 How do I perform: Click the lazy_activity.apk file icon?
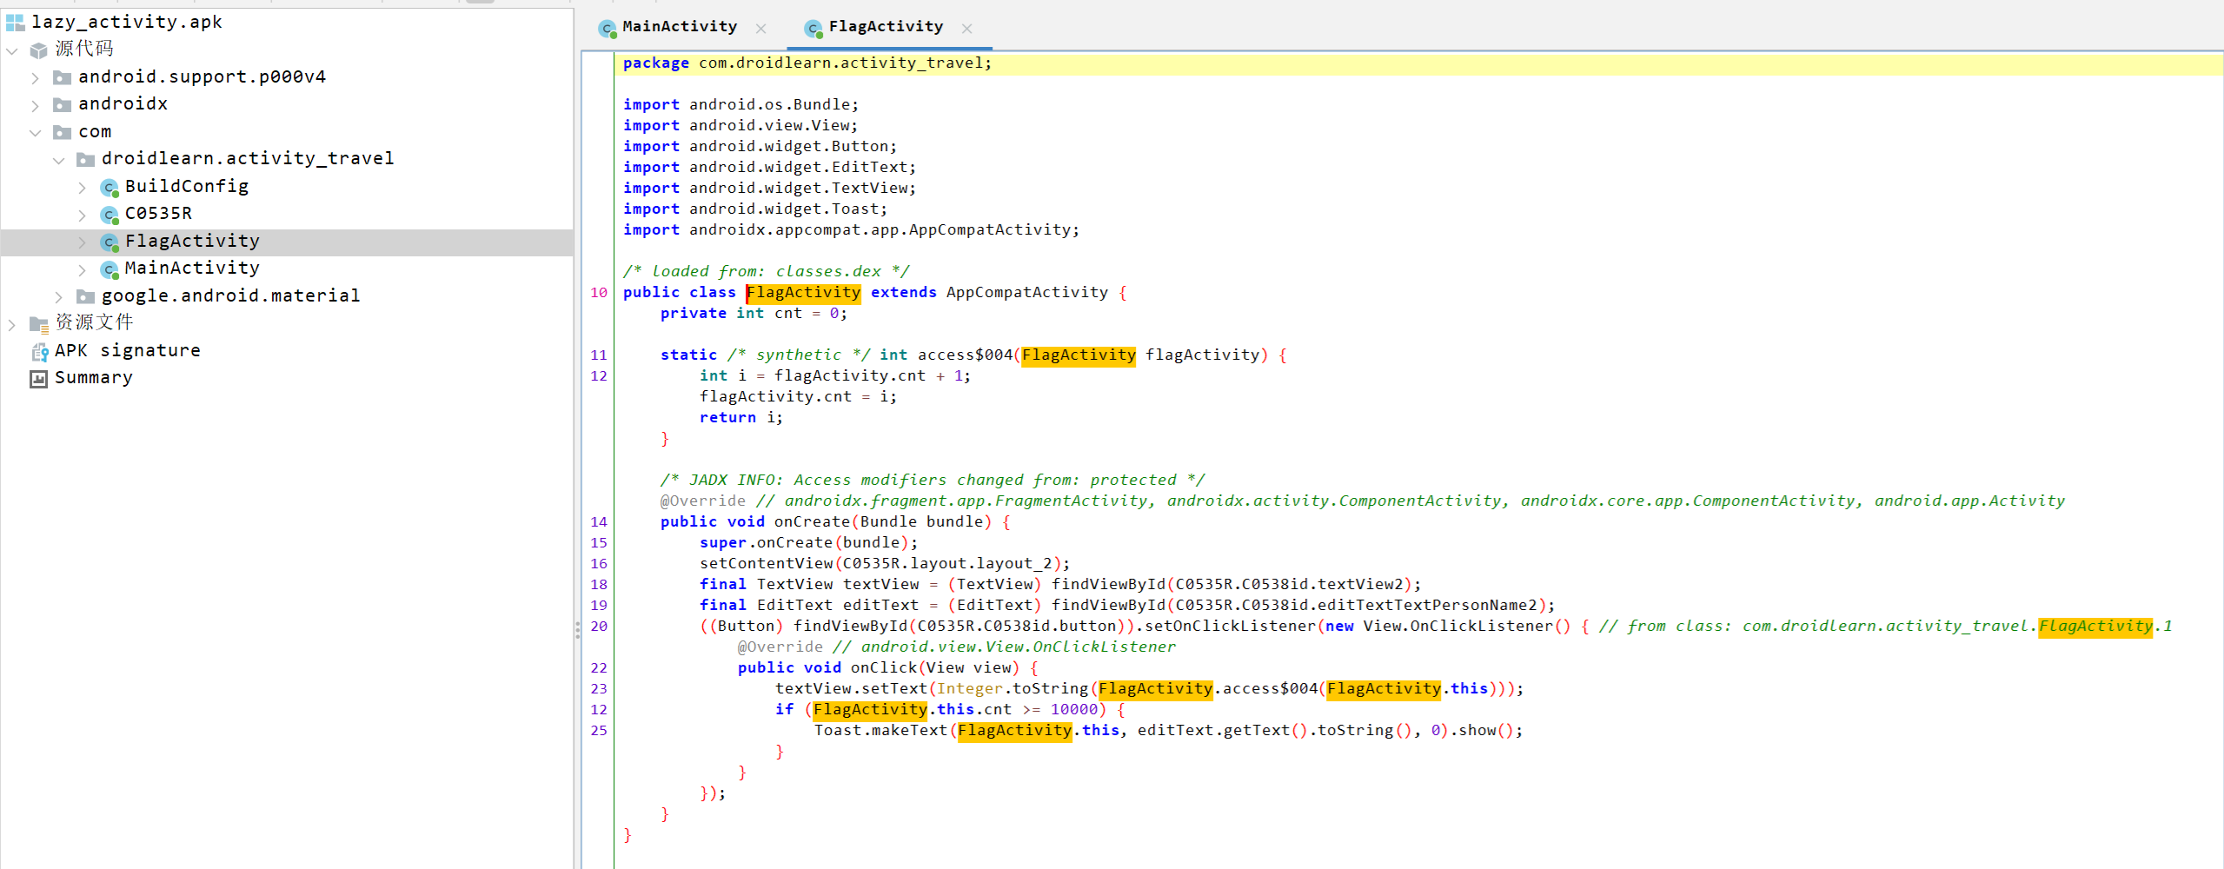tap(16, 22)
